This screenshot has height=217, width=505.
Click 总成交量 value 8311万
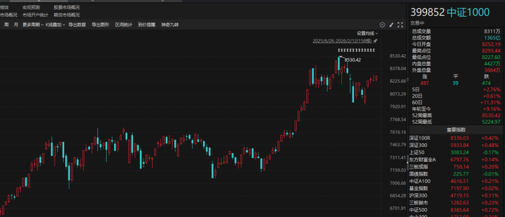(x=492, y=31)
